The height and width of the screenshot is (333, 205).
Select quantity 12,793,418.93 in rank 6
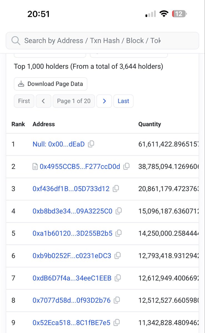point(169,256)
